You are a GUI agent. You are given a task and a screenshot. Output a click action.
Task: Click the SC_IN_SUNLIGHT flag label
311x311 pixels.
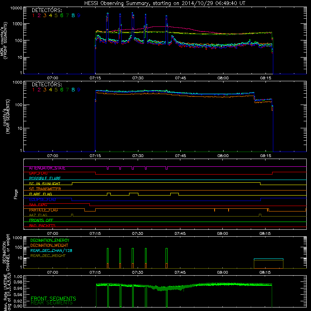[x=45, y=183]
